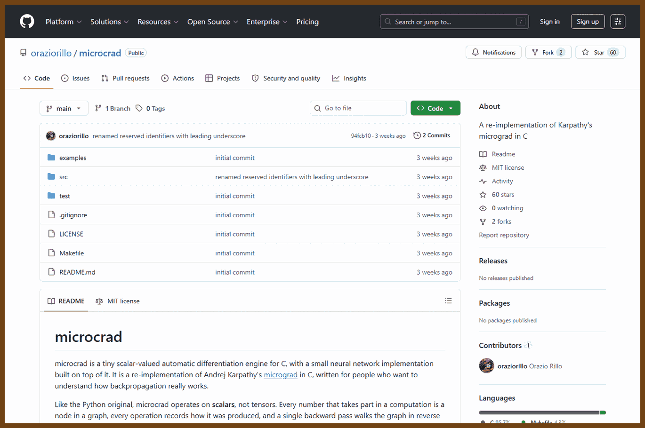Viewport: 645px width, 428px height.
Task: Click the repository icon beside oraziorillo
Action: pyautogui.click(x=23, y=53)
